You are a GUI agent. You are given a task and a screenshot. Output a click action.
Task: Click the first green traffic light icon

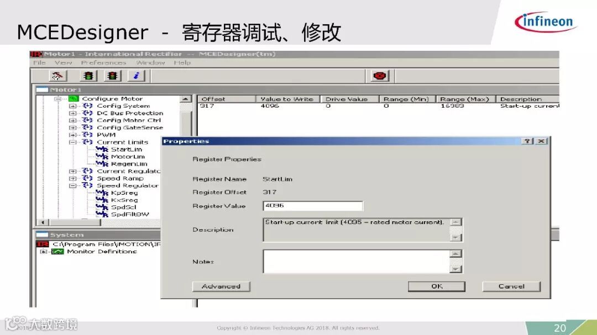coord(88,76)
